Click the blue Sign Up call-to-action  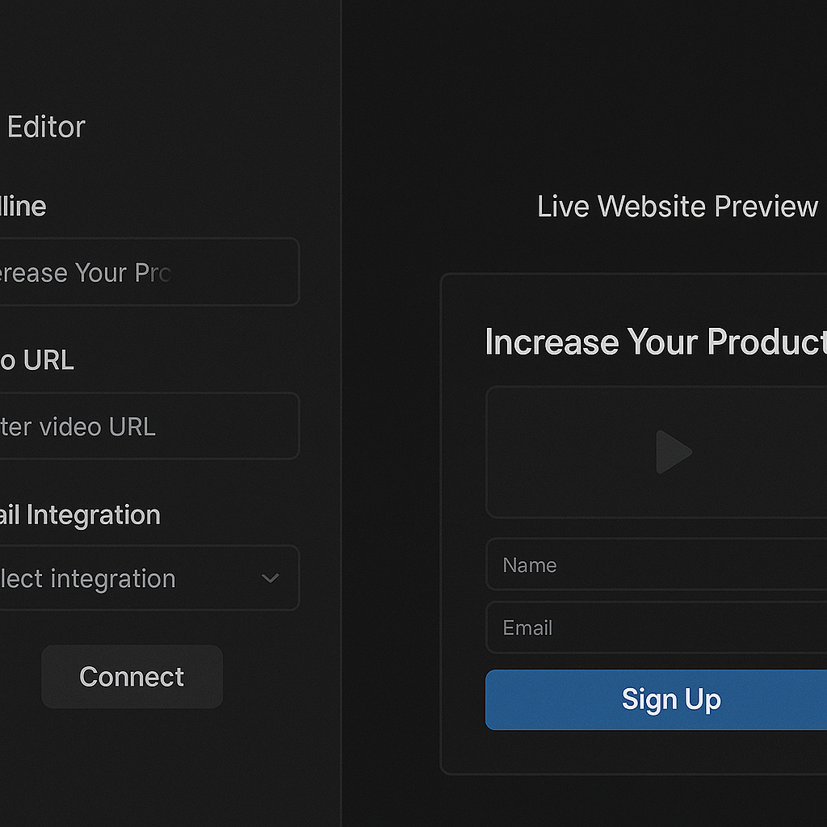670,699
